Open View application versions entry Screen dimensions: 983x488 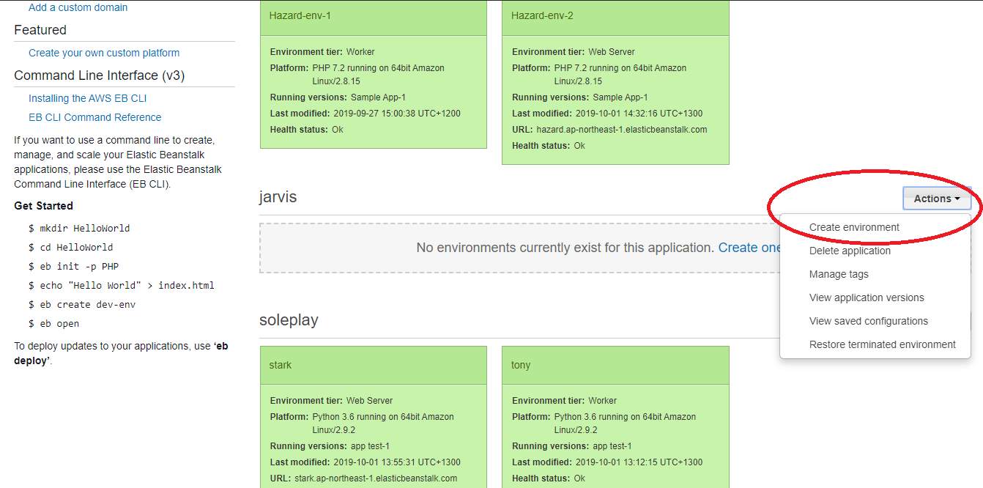[867, 297]
